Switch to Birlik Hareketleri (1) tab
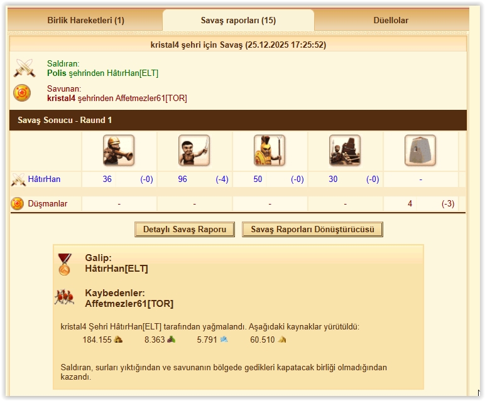 [x=85, y=20]
